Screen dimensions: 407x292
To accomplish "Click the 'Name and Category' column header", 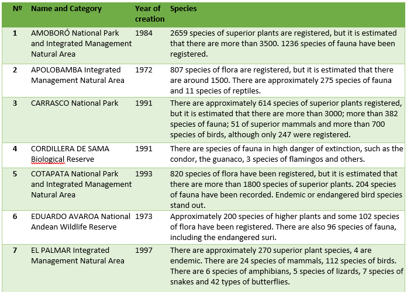I will [x=66, y=9].
